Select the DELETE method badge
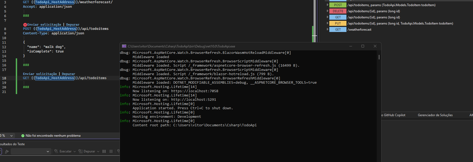 click(x=338, y=11)
